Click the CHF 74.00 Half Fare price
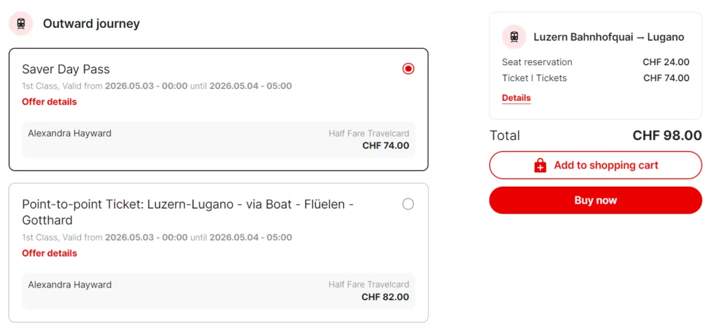 [385, 146]
